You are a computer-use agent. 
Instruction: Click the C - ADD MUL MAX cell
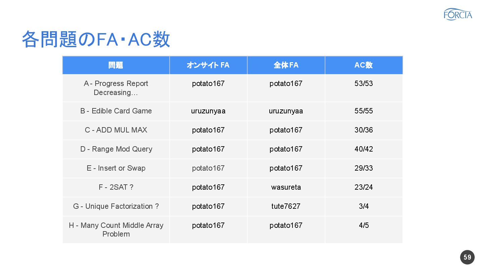coord(116,130)
